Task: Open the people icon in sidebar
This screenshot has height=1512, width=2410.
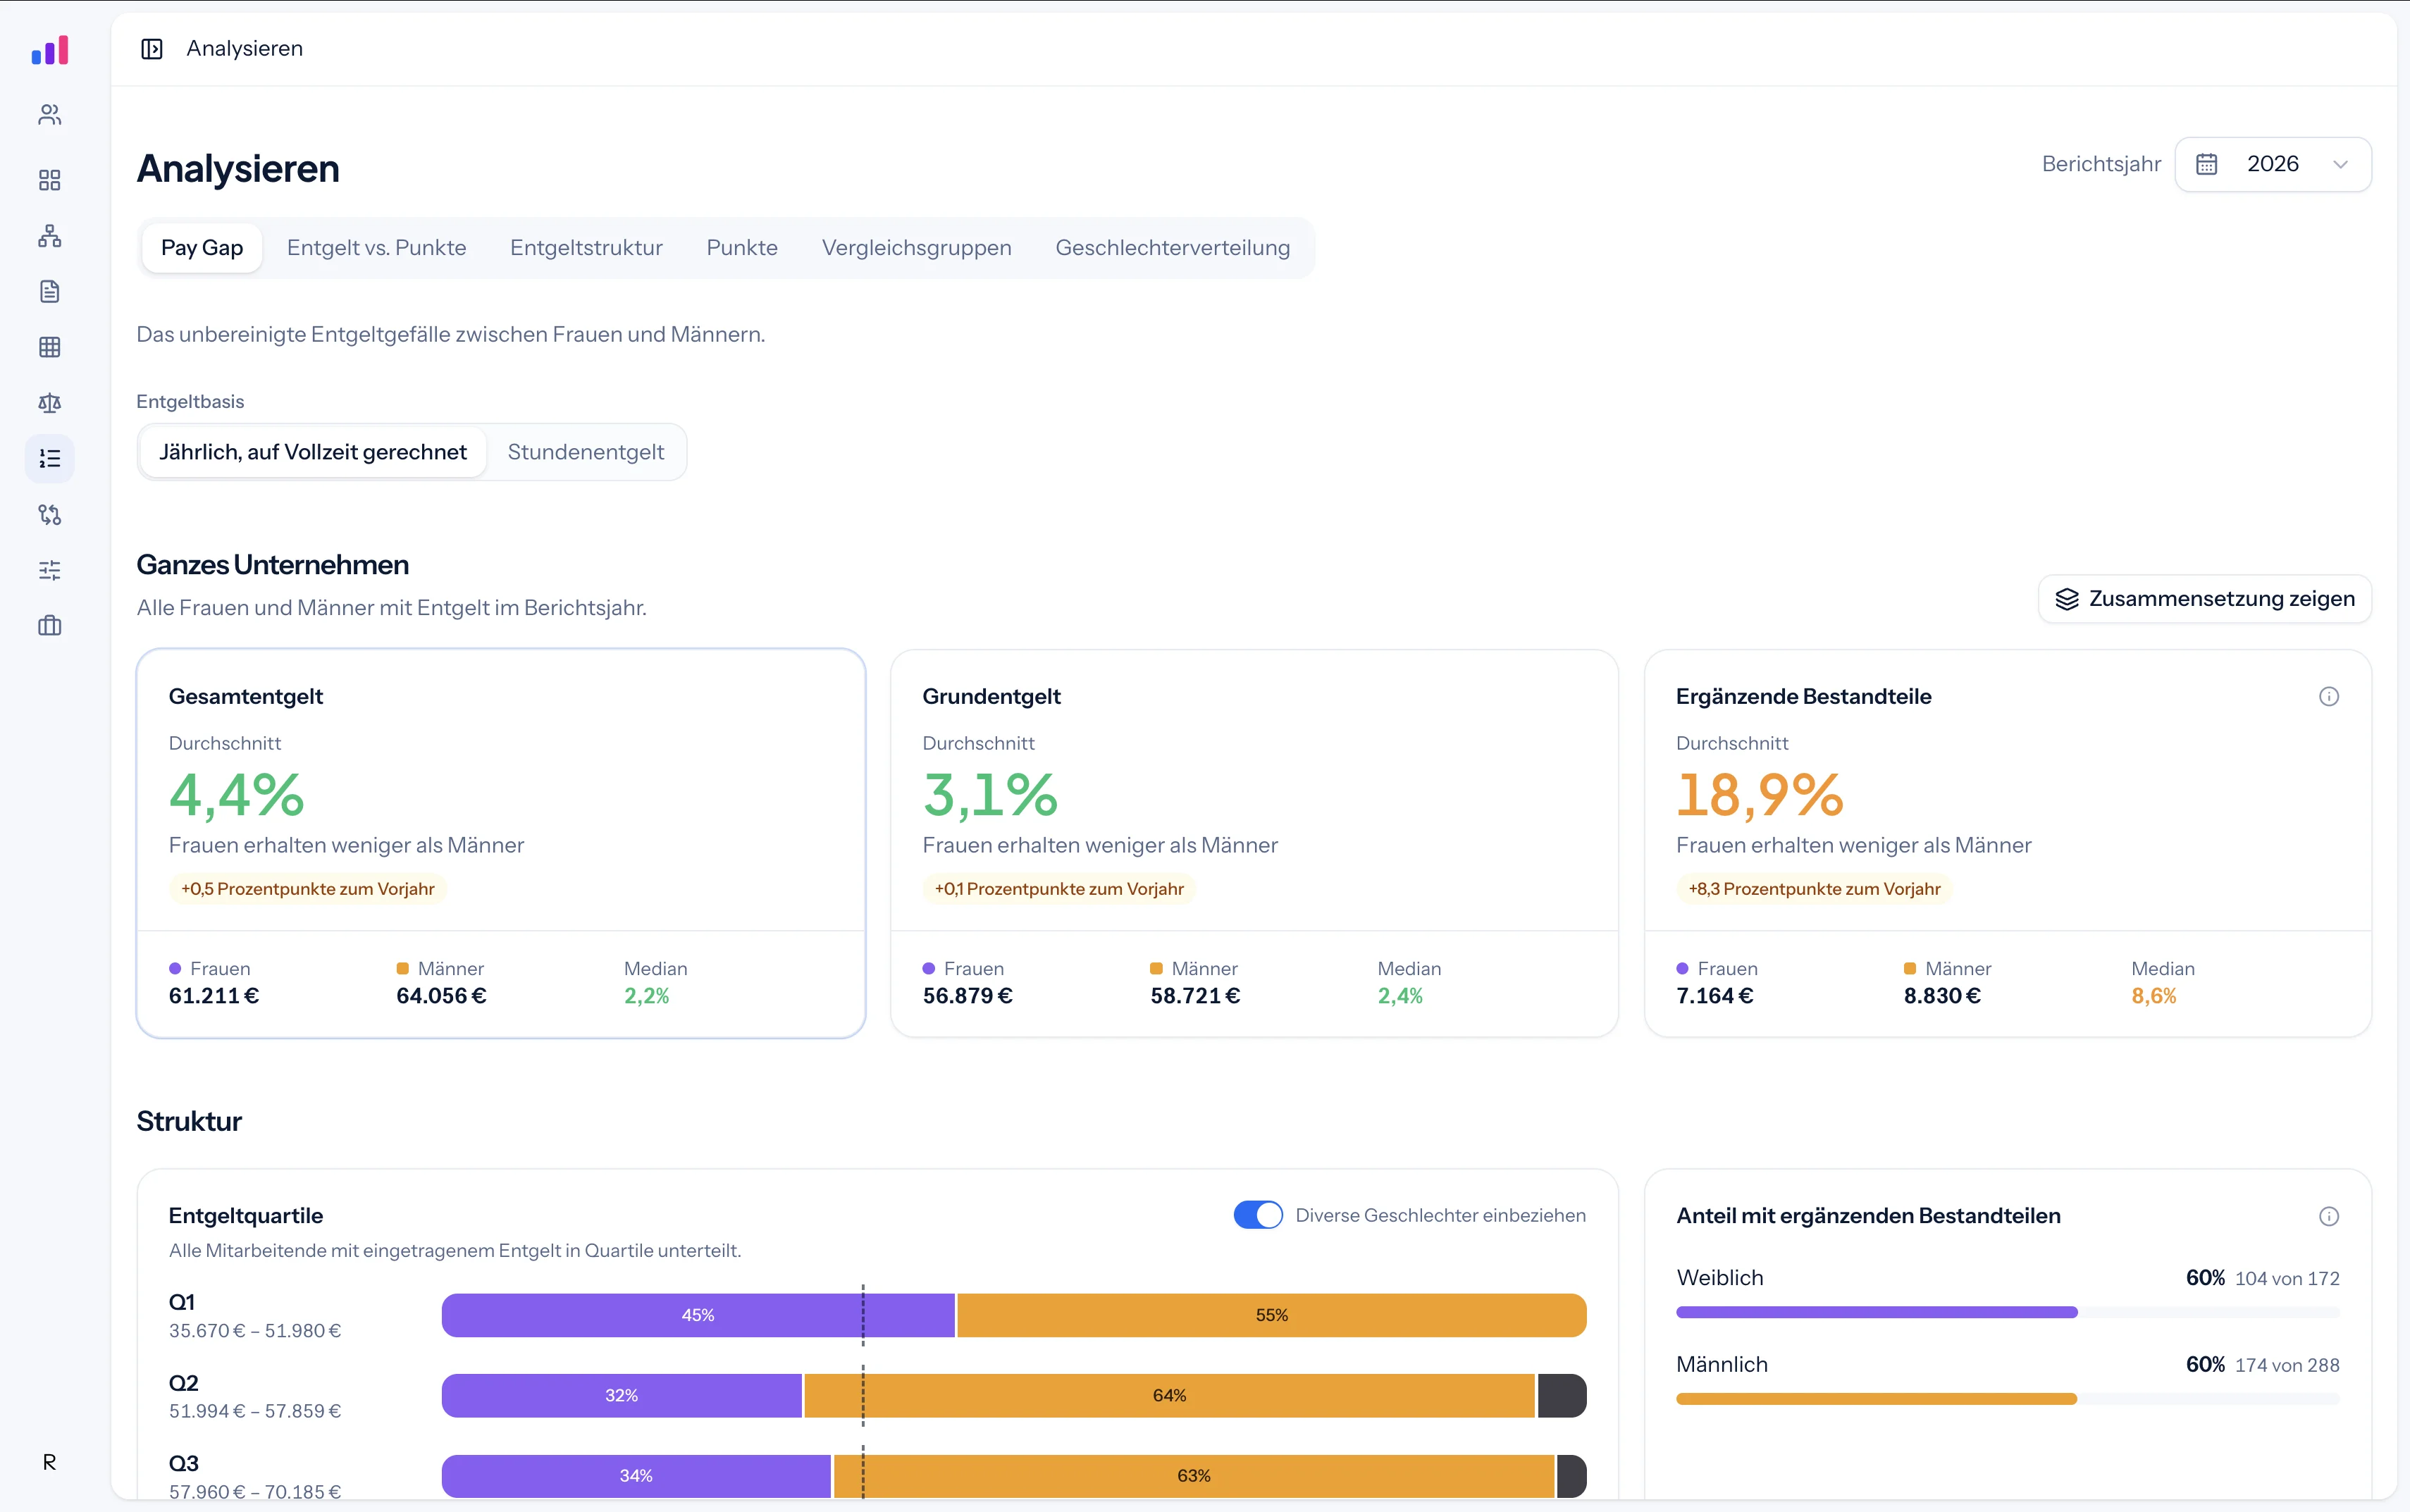Action: (50, 115)
